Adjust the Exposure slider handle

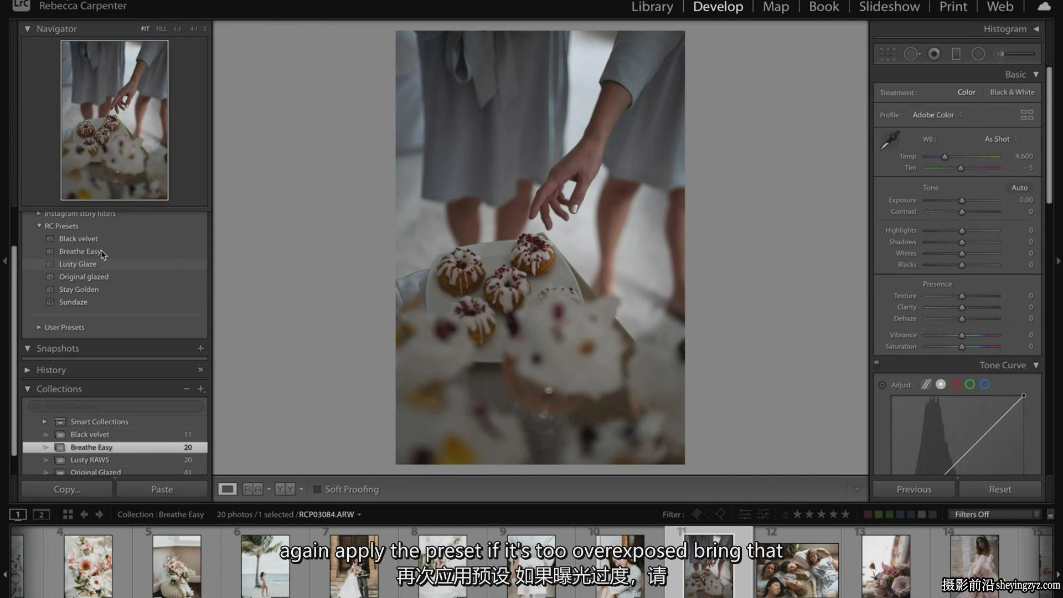tap(962, 200)
